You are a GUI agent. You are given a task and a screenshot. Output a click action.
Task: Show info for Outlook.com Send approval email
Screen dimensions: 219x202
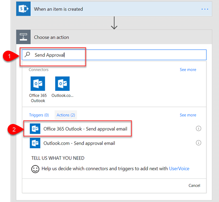coord(198,143)
